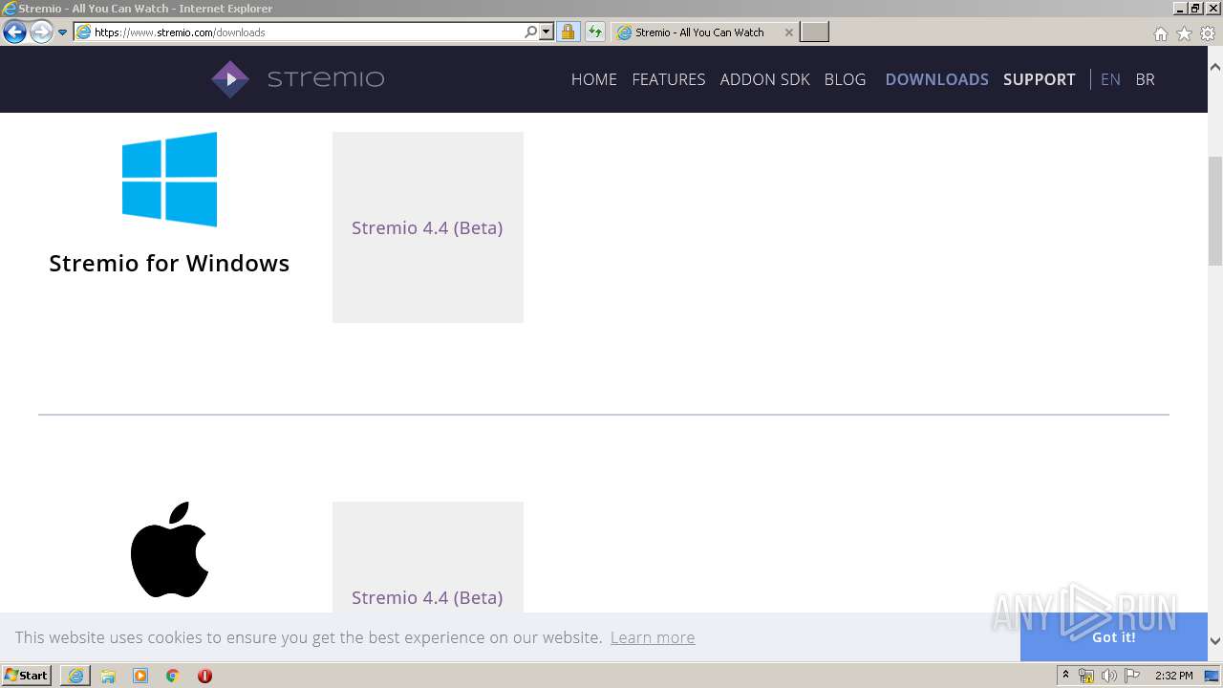Open Internet Explorer taskbar icon

point(75,676)
